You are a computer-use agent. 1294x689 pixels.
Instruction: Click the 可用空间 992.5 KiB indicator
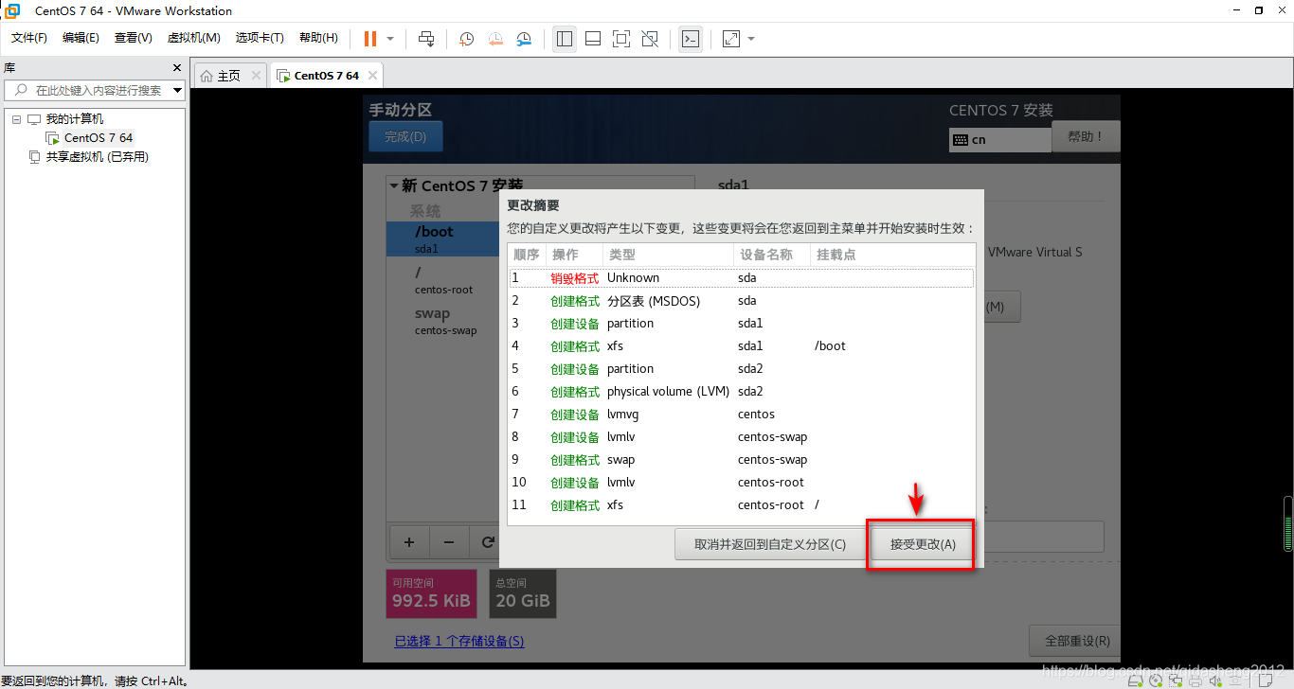(431, 593)
